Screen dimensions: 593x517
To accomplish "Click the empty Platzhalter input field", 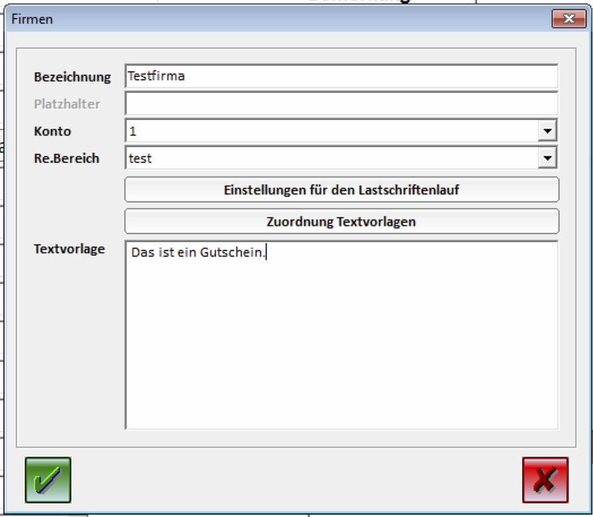I will pos(341,103).
